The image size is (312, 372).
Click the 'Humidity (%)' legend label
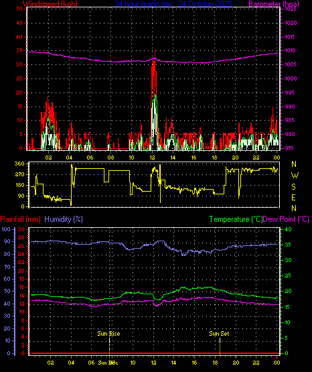(x=64, y=219)
